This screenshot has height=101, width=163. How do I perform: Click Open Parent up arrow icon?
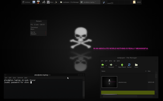[122, 66]
